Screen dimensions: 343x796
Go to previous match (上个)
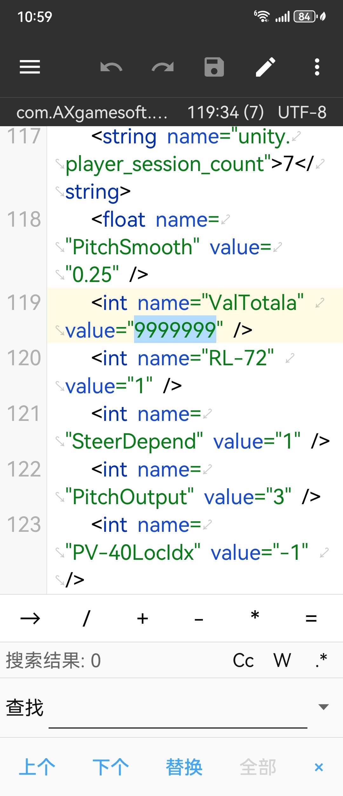tap(37, 767)
